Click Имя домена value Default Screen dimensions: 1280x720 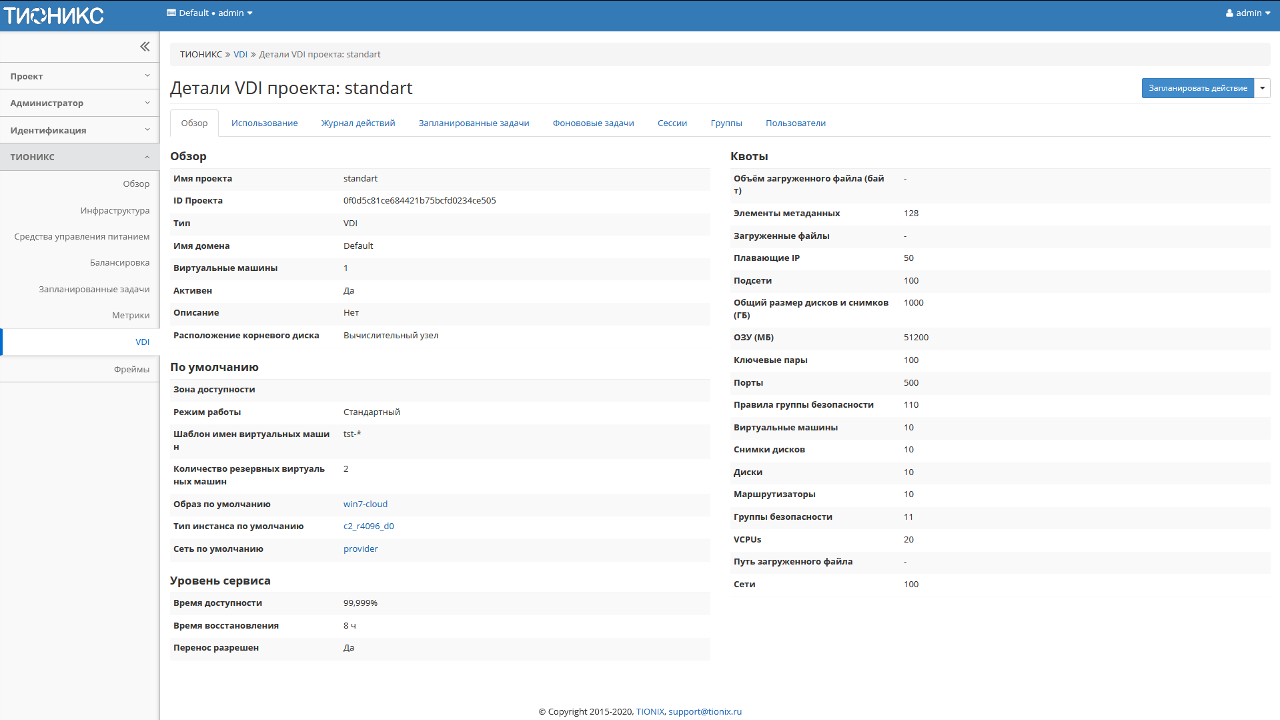click(x=358, y=246)
